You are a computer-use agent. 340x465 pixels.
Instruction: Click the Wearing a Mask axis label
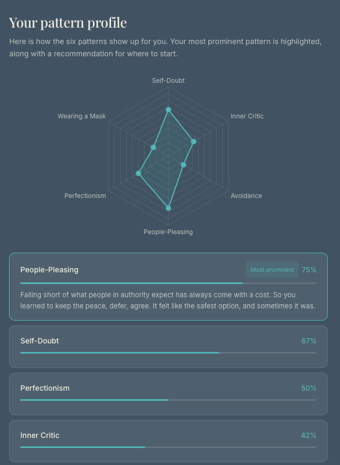82,116
